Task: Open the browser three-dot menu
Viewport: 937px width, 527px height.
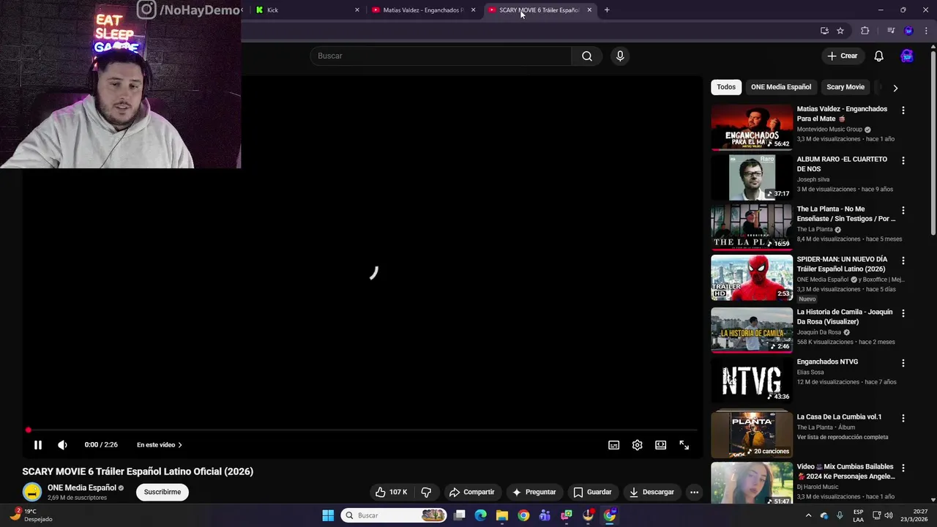Action: 926,31
